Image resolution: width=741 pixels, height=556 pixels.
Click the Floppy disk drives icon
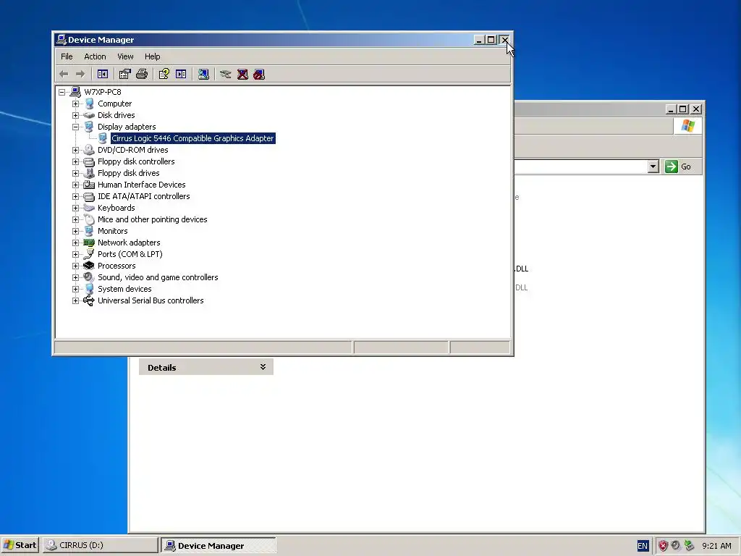click(x=89, y=173)
